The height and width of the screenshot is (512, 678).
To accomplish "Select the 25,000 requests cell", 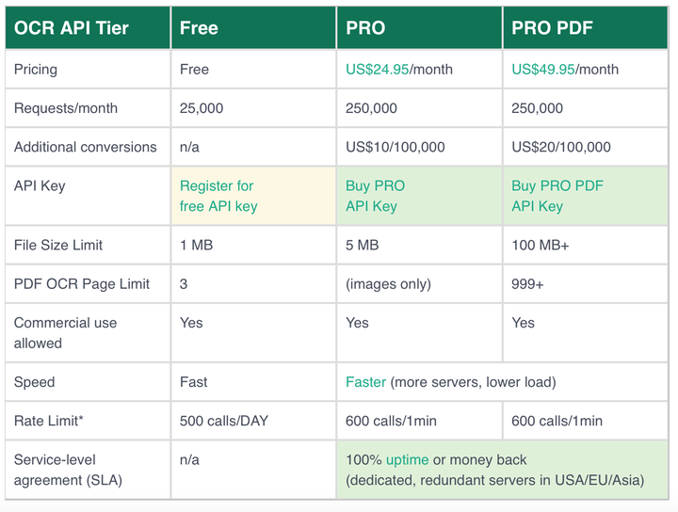I will tap(202, 108).
